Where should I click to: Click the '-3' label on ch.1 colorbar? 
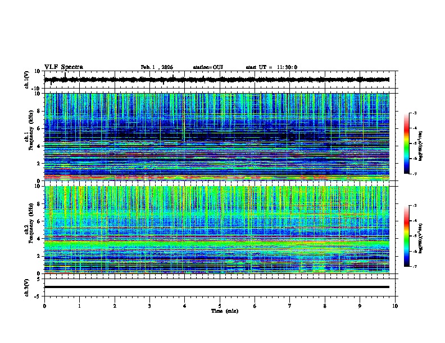(x=415, y=113)
